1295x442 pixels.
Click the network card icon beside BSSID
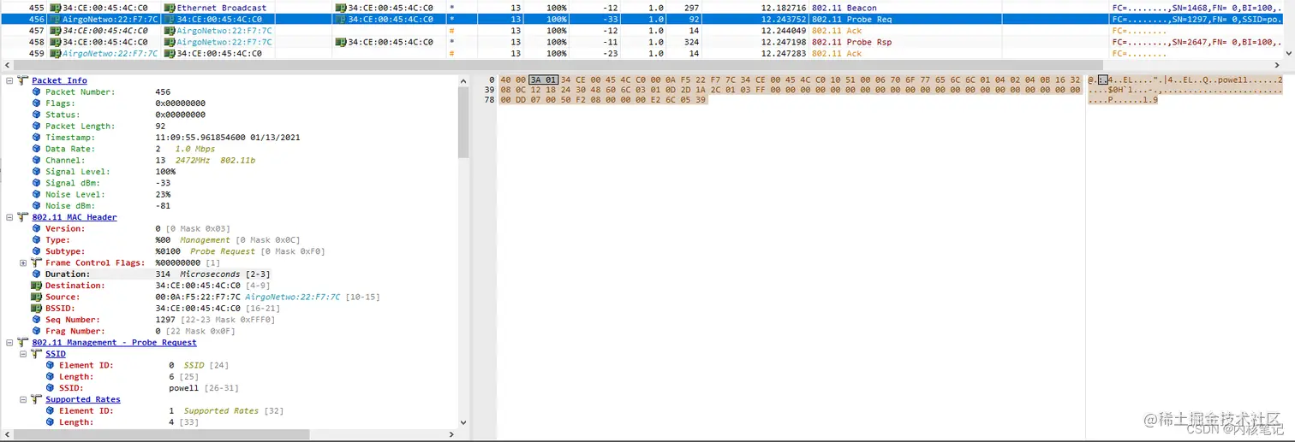(x=37, y=309)
